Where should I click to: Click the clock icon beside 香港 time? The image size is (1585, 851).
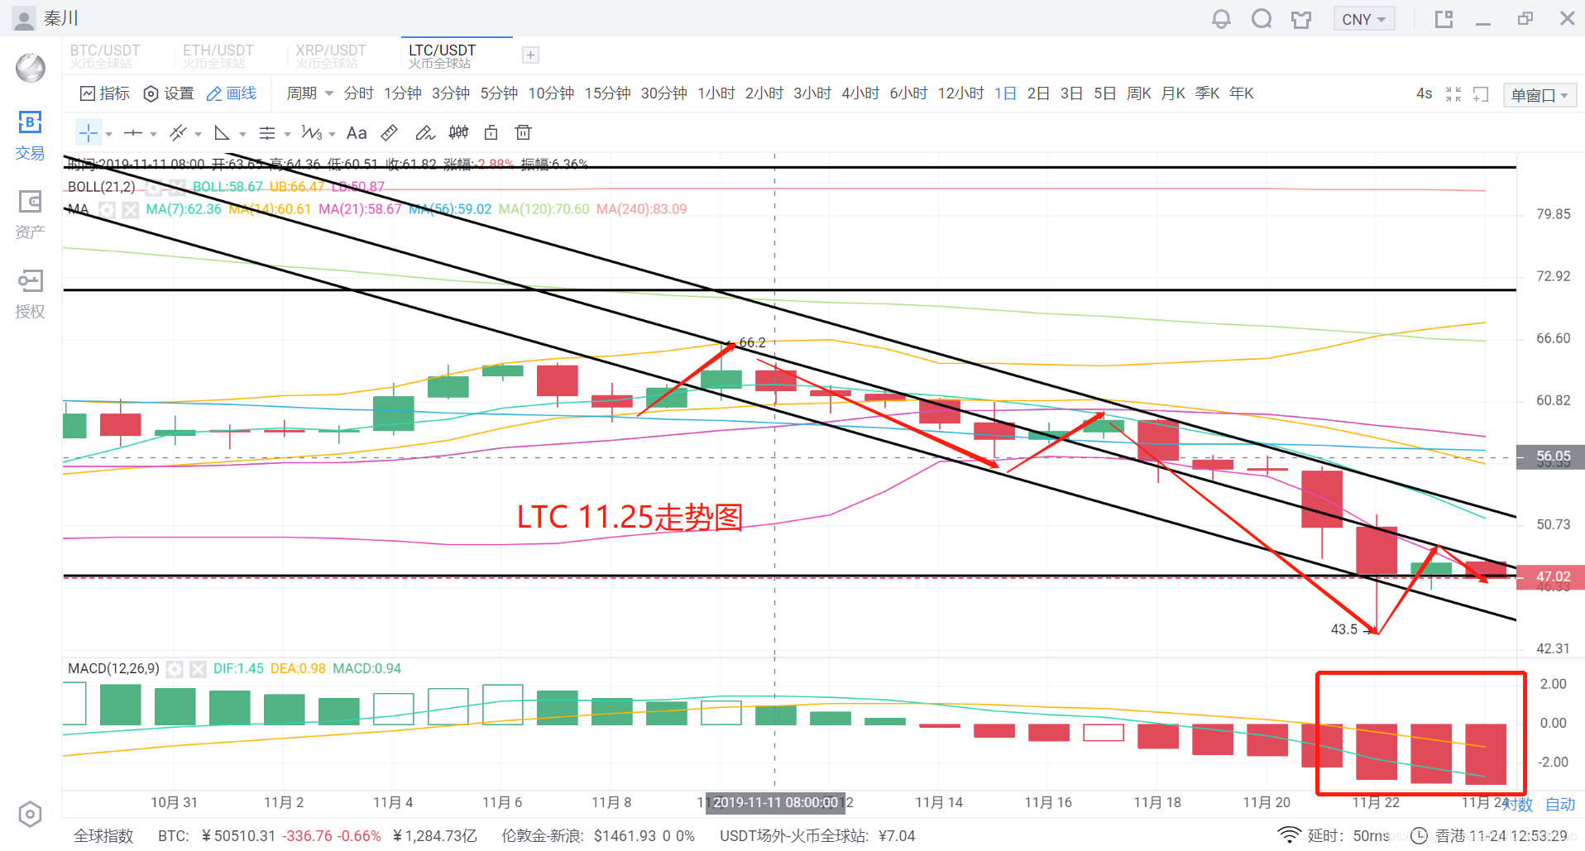tap(1419, 835)
